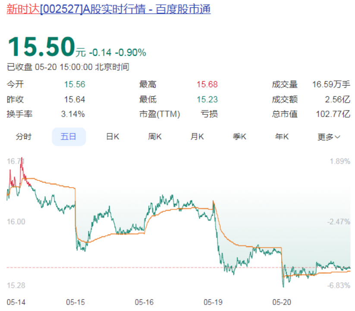Click the current price 15.50
355x311 pixels.
tap(41, 47)
